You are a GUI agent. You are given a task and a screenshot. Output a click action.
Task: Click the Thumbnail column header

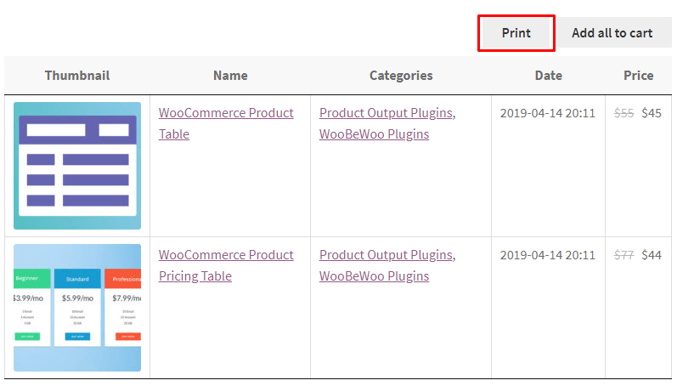point(77,76)
